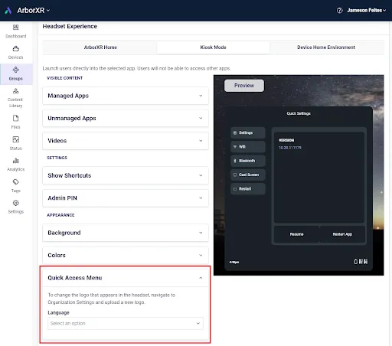Open Content Library in the sidebar
The height and width of the screenshot is (346, 392).
(16, 98)
